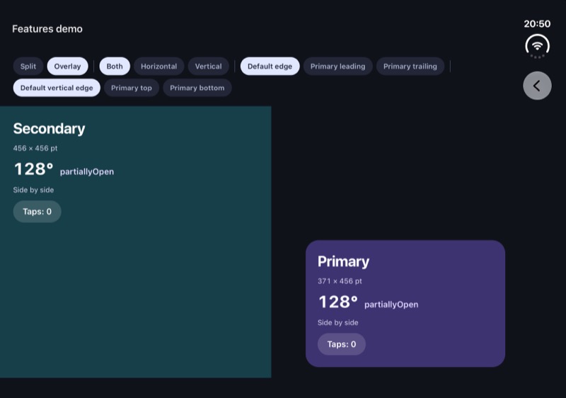Select the Split mode chip

(28, 67)
